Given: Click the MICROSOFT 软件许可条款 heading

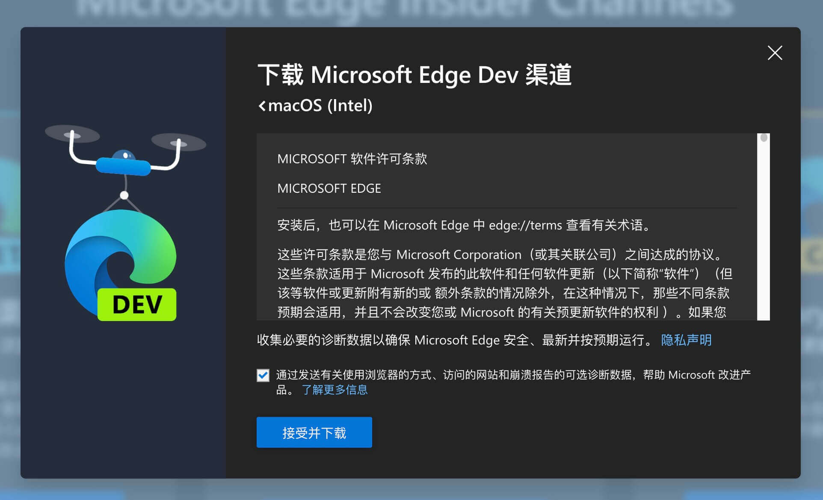Looking at the screenshot, I should [352, 159].
